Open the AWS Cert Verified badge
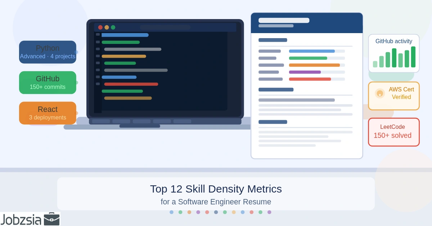Viewport: 432px width, 226px height. 394,96
